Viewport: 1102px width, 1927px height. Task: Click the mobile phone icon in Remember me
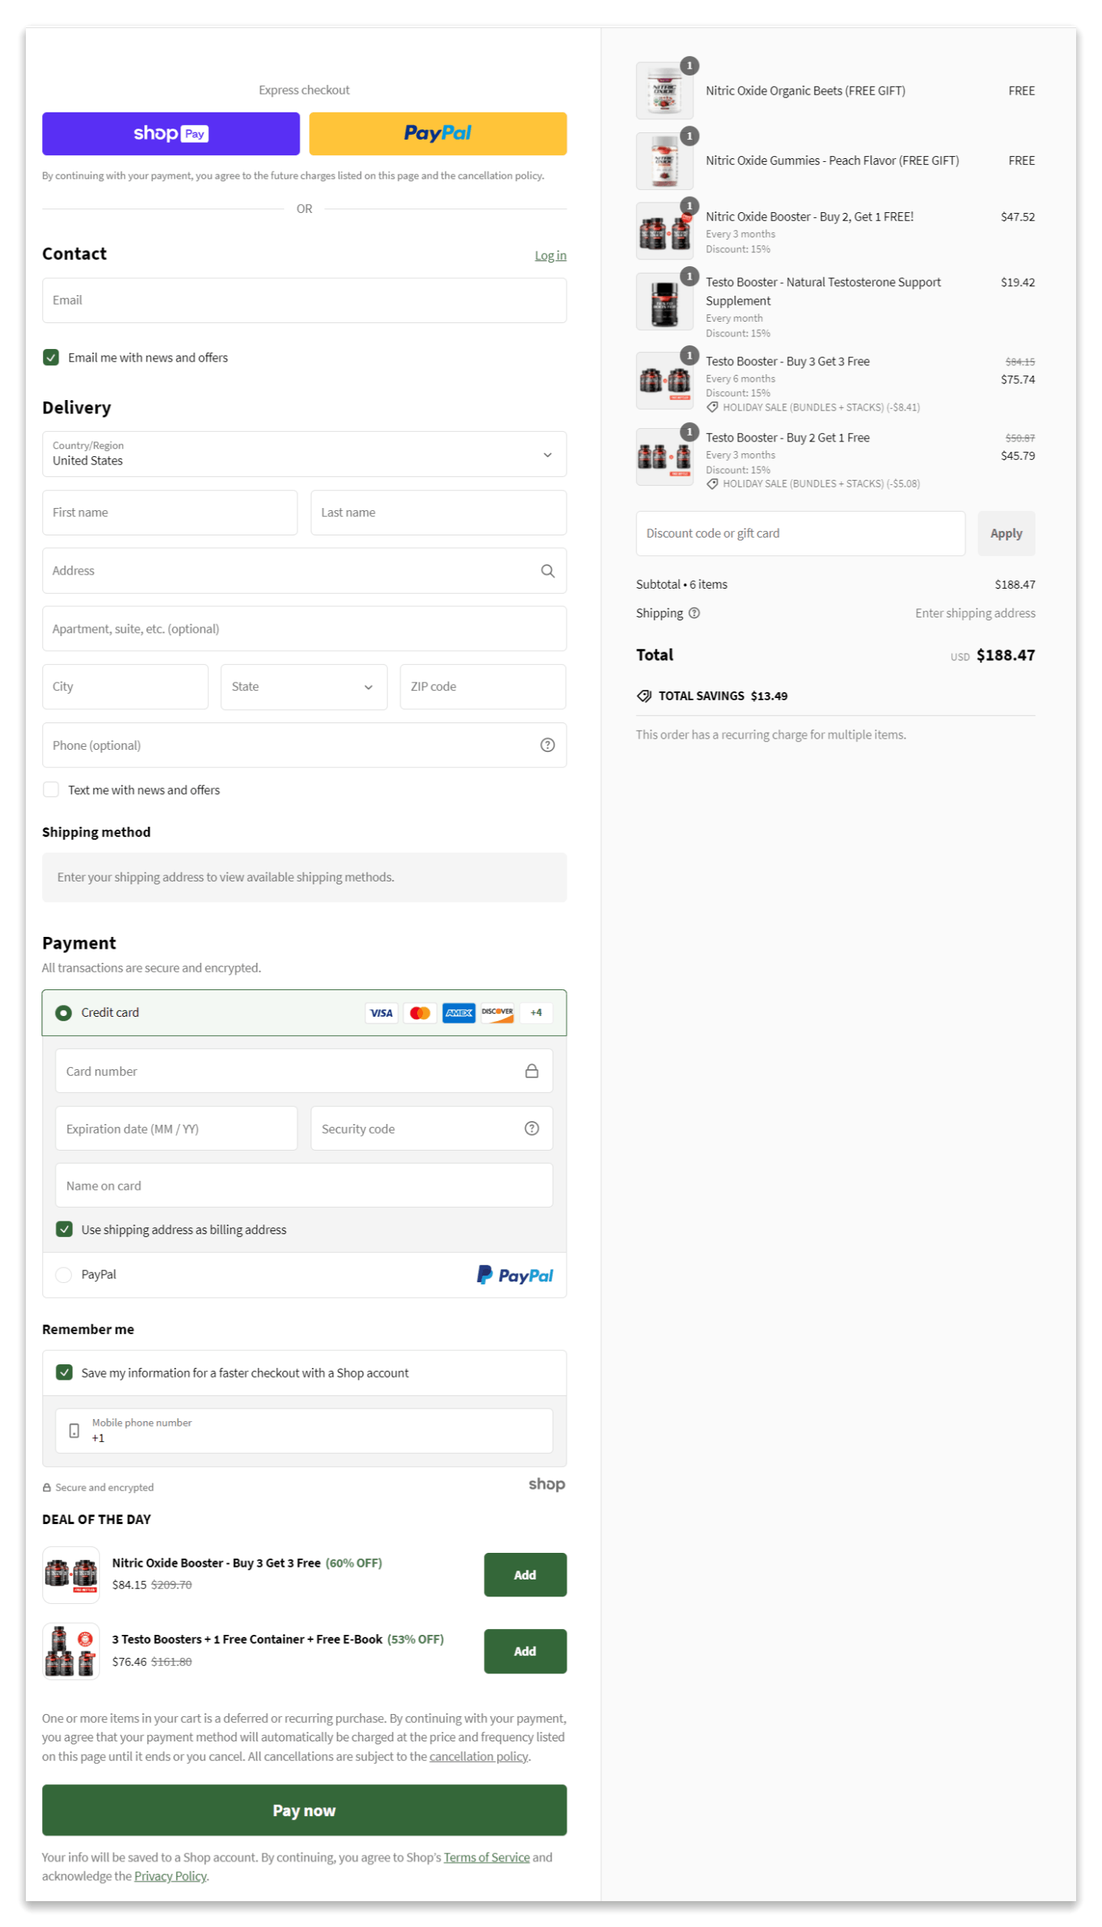[74, 1430]
